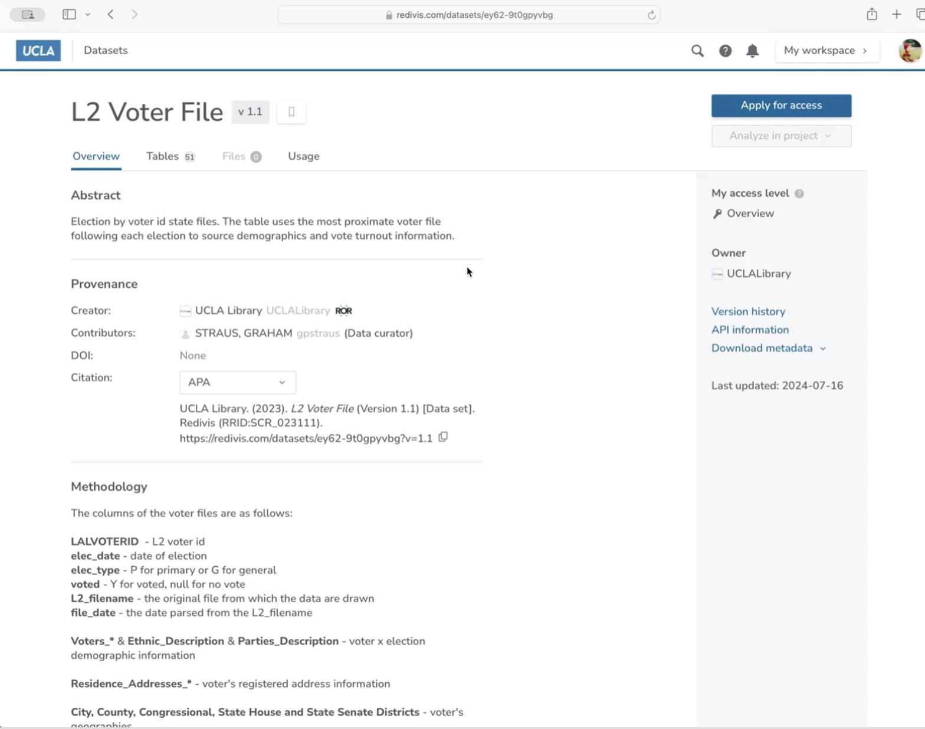
Task: Click the UCLA logo
Action: 38,51
